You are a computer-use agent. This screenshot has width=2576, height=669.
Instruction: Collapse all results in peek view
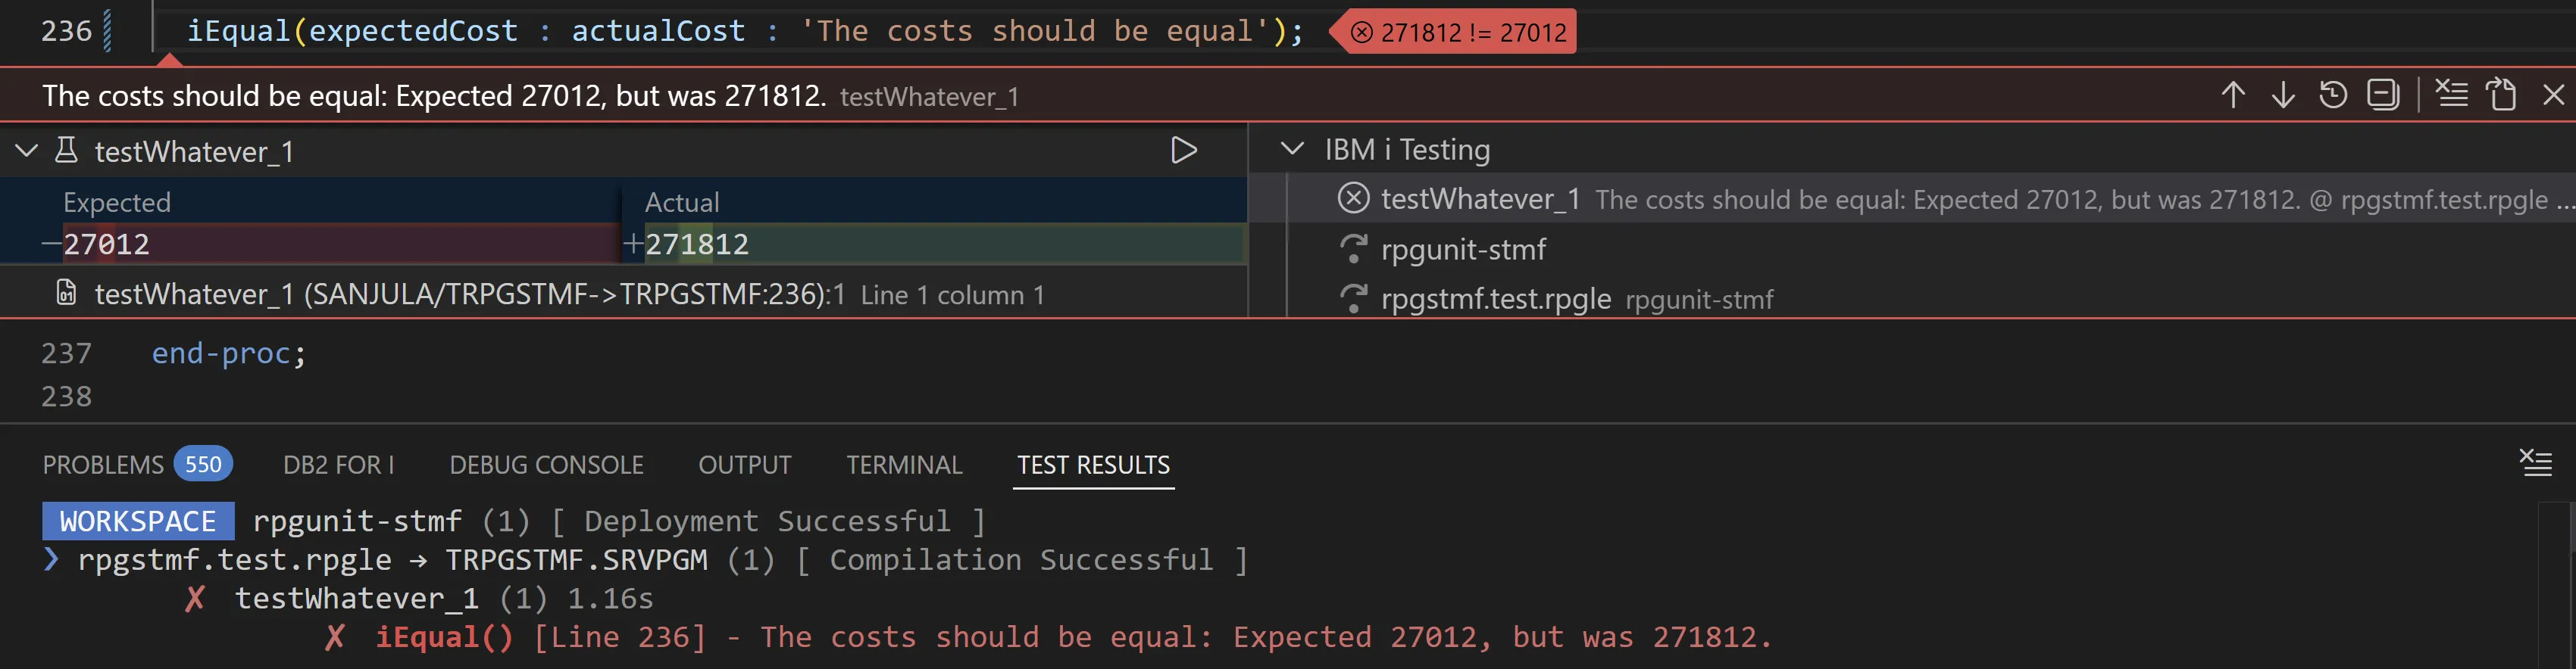(2383, 95)
